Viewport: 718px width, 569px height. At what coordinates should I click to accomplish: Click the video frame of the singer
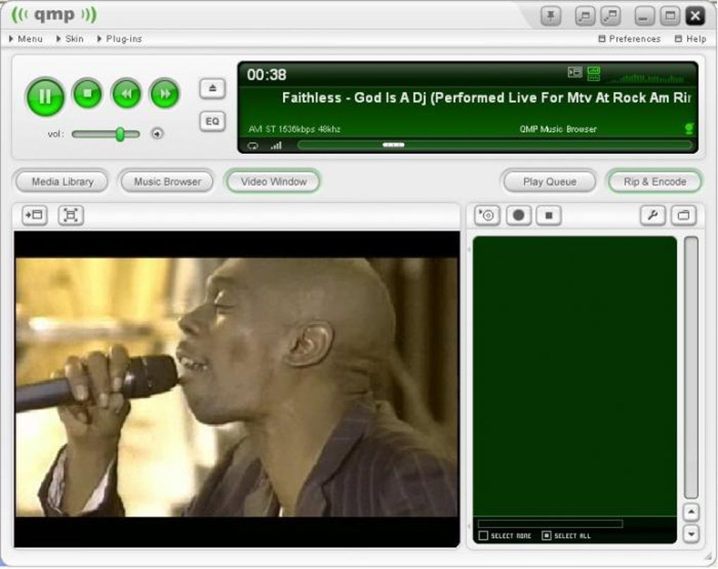[237, 388]
